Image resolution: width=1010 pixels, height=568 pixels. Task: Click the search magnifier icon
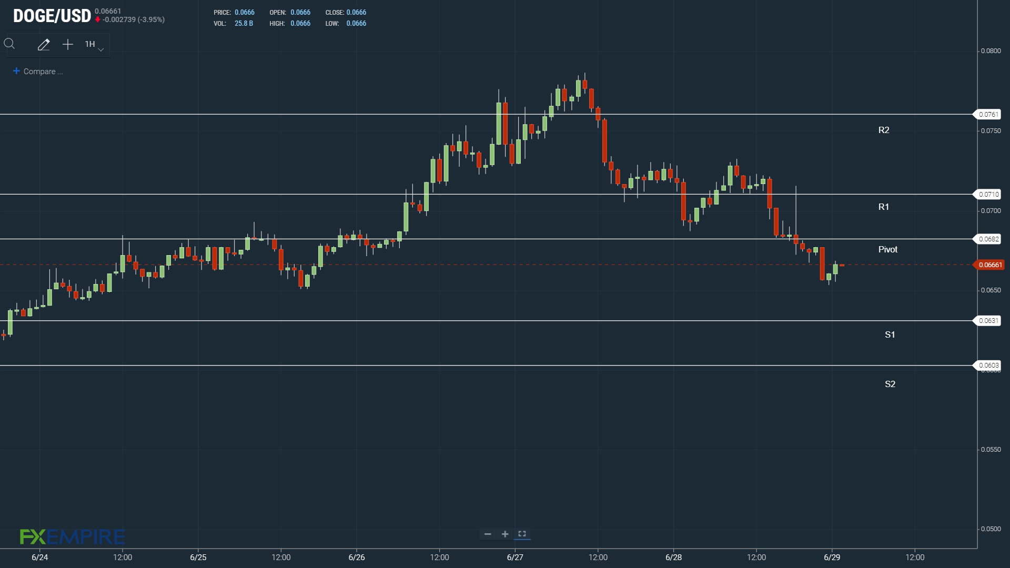(9, 44)
